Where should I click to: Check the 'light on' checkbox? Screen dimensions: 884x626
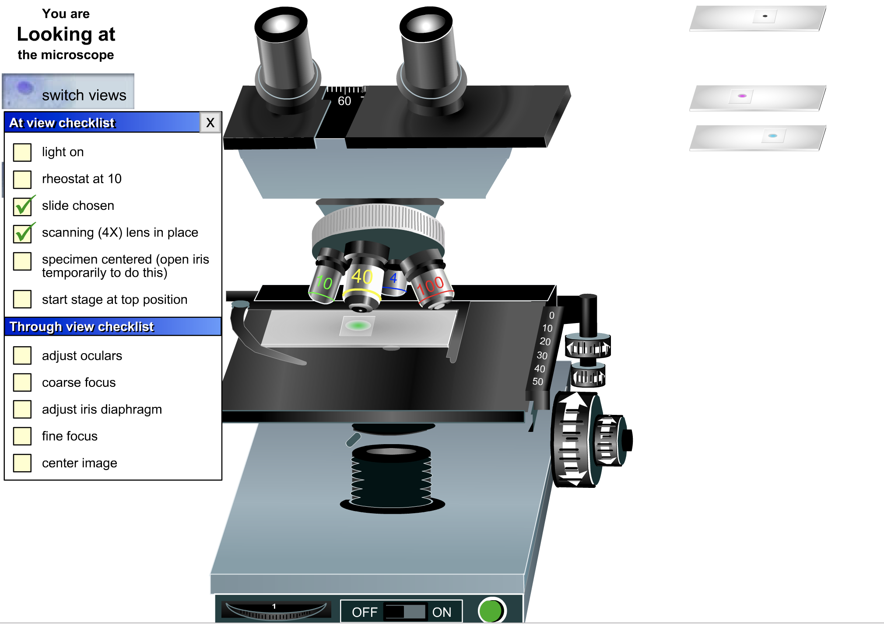pos(22,152)
